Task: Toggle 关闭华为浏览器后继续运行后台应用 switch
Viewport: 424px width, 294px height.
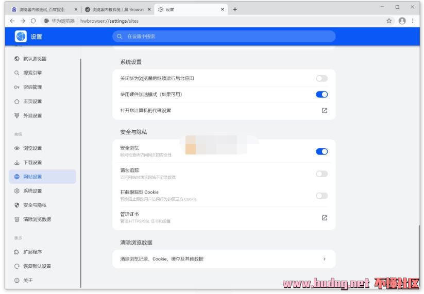Action: pyautogui.click(x=322, y=78)
